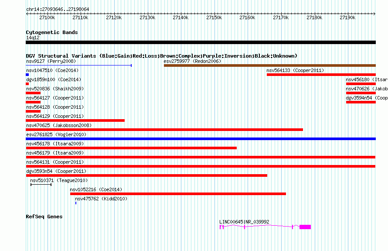Click the red nsv470626 loss bar
Image resolution: width=388 pixels, height=251 pixels.
[x=361, y=93]
